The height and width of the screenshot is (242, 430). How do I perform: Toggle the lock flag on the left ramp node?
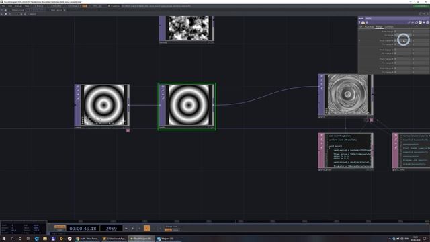[x=78, y=99]
